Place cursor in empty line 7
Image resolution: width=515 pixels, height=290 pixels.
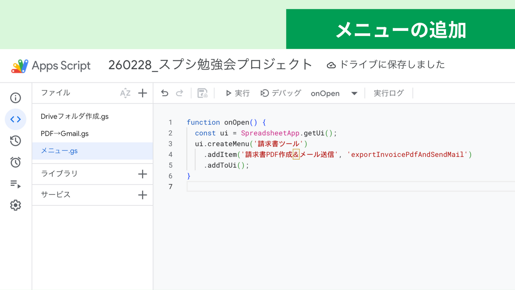(351, 187)
